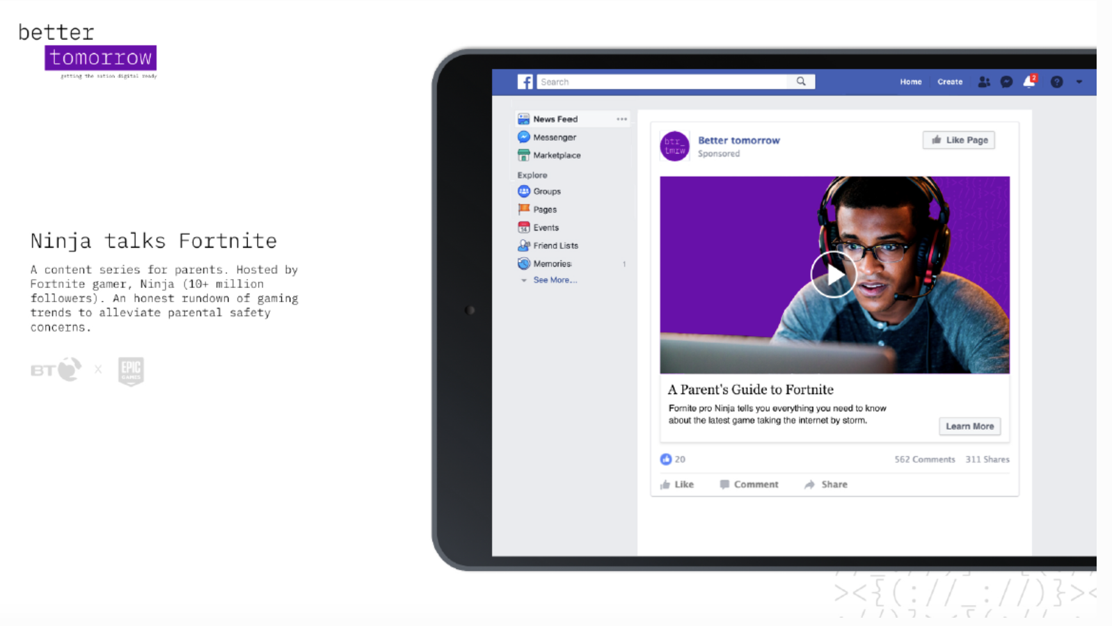Screen dimensions: 1112x626
Task: Select Messenger label in sidebar
Action: [x=555, y=137]
